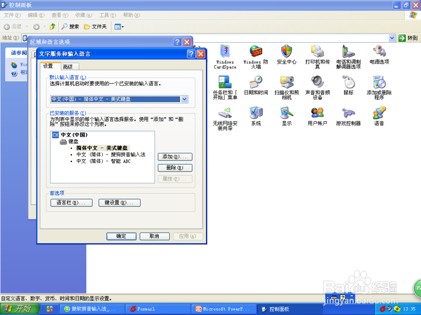Click the 后退 back arrow icon
This screenshot has width=421, height=315.
tap(7, 26)
